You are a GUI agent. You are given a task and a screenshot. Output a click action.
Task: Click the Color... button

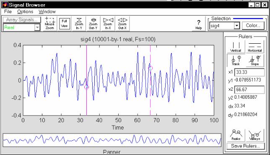[x=253, y=26]
